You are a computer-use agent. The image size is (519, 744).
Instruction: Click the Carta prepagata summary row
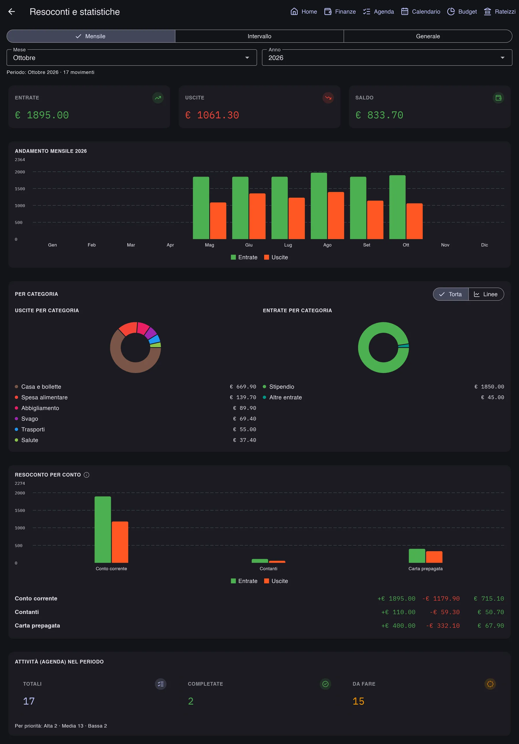tap(259, 626)
